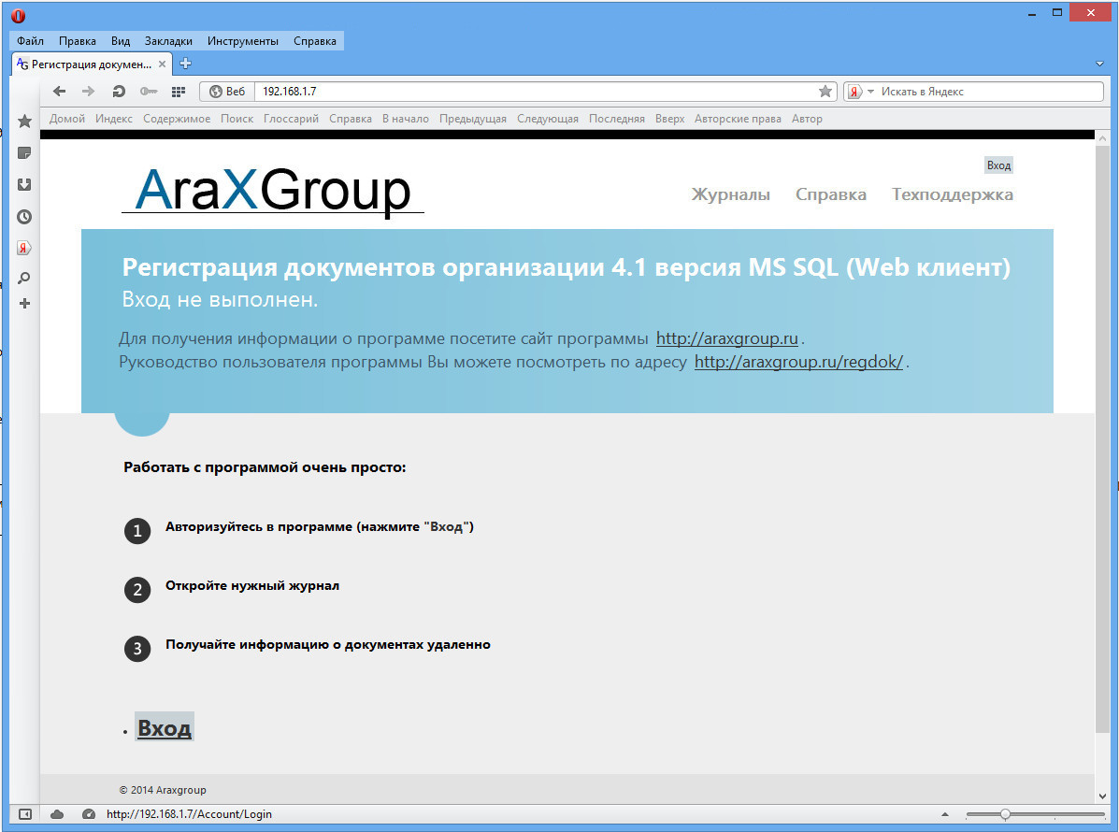The width and height of the screenshot is (1119, 832).
Task: Toggle the panel button in status bar
Action: (25, 814)
